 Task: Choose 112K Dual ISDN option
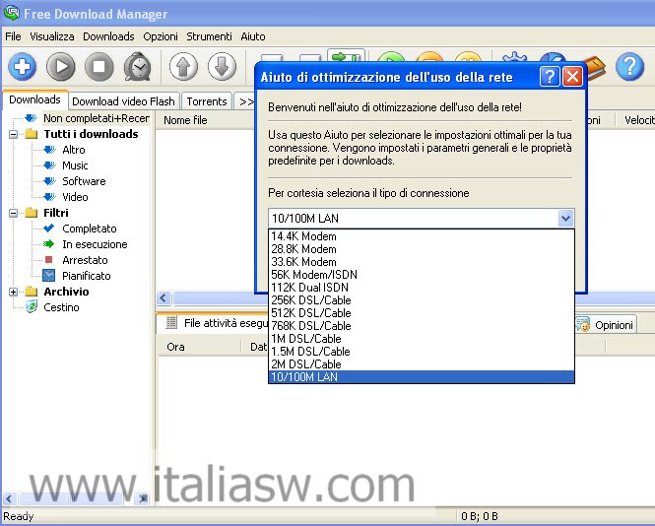422,287
